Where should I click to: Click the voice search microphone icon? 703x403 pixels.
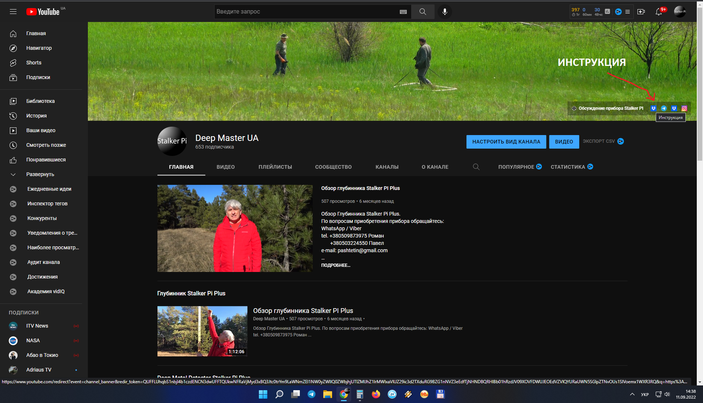click(445, 12)
